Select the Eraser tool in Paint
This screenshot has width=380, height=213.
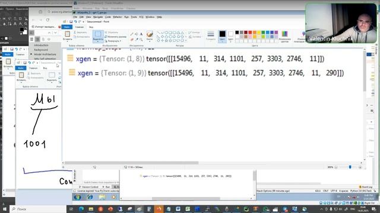pyautogui.click(x=132, y=40)
